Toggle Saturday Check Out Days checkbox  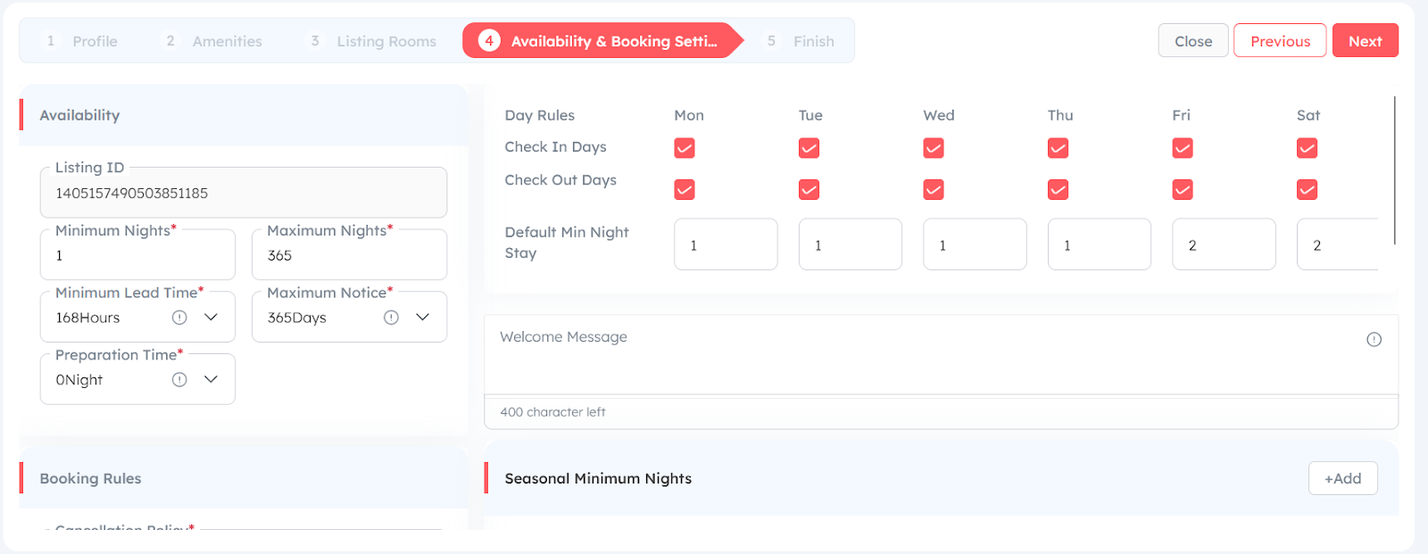[1307, 190]
